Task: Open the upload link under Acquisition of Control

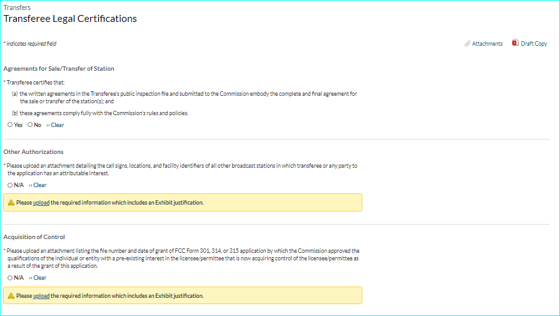Action: (41, 296)
